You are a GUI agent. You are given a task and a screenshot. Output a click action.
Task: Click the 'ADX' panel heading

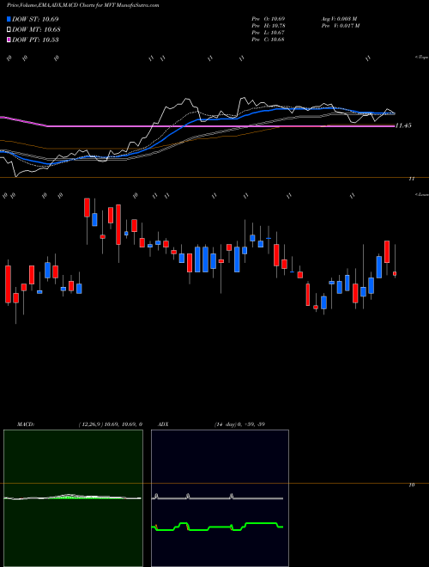[163, 424]
